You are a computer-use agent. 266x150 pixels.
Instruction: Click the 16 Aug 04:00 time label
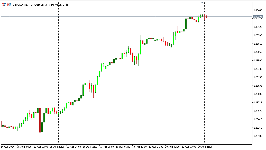pyautogui.click(x=74, y=147)
